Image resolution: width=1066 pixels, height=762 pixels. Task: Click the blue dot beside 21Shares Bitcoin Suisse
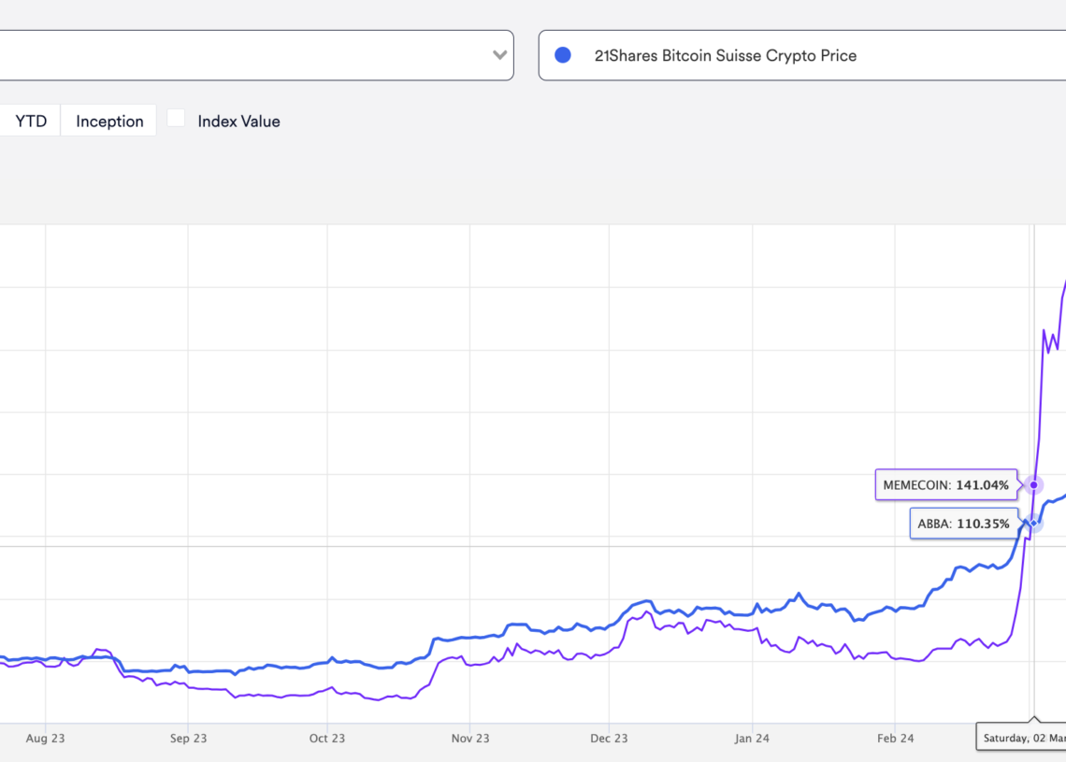click(x=563, y=55)
